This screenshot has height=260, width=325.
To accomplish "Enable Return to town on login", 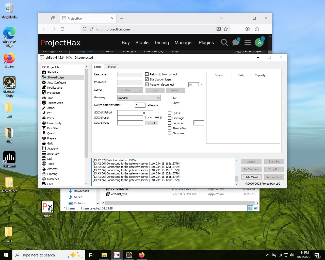I will pyautogui.click(x=147, y=74).
